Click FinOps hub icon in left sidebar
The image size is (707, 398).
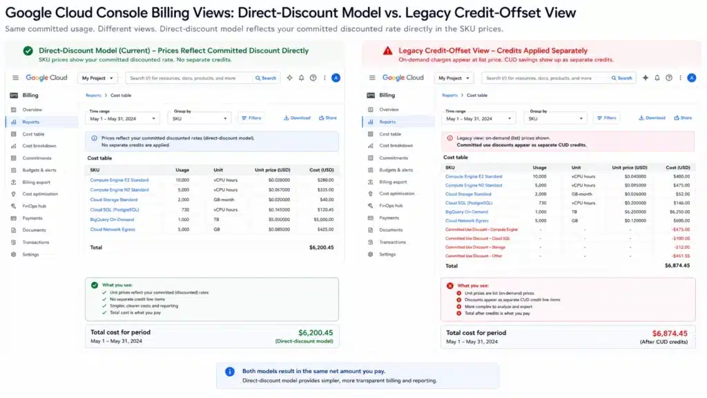(x=14, y=206)
